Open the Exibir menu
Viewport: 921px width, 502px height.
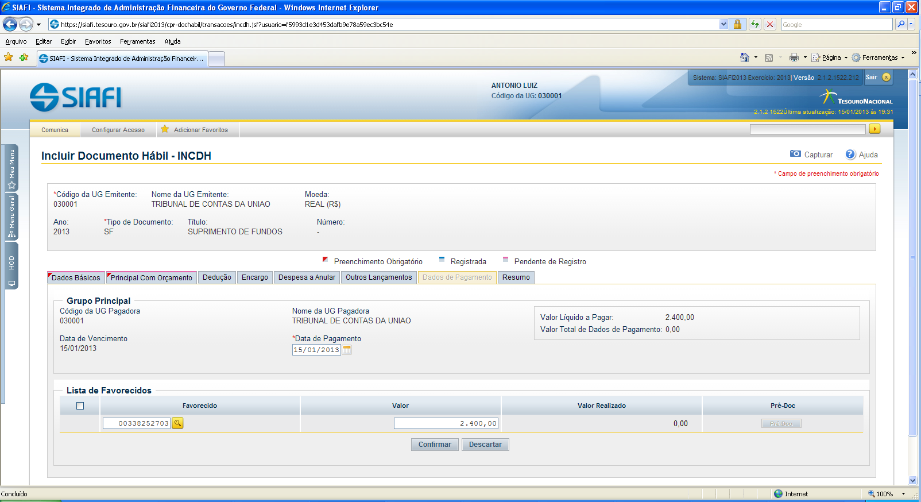point(68,41)
